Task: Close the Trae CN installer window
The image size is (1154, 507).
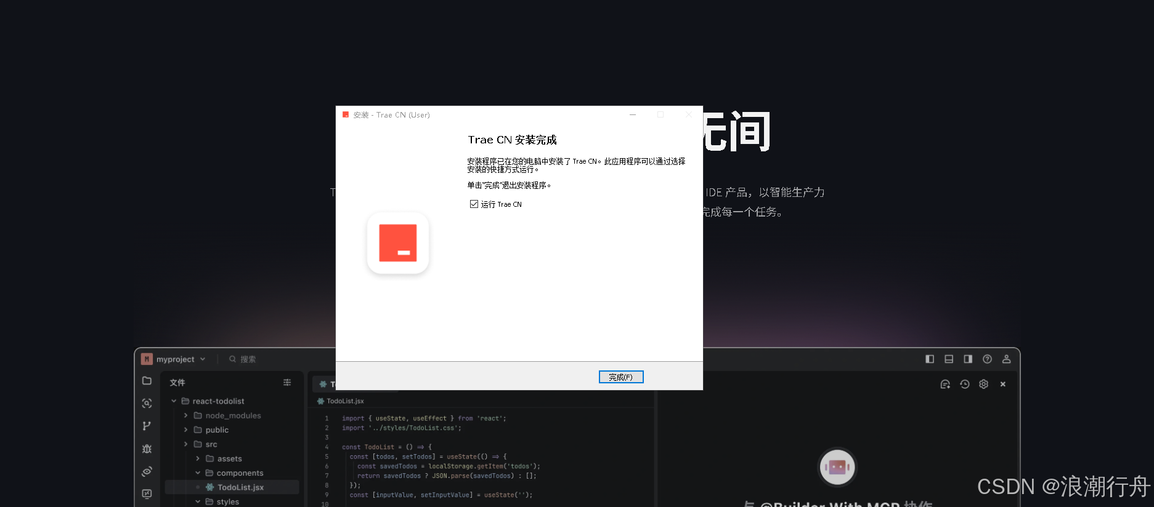Action: click(689, 115)
